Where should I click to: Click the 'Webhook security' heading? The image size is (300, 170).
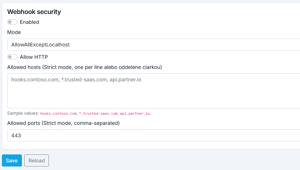pos(34,12)
